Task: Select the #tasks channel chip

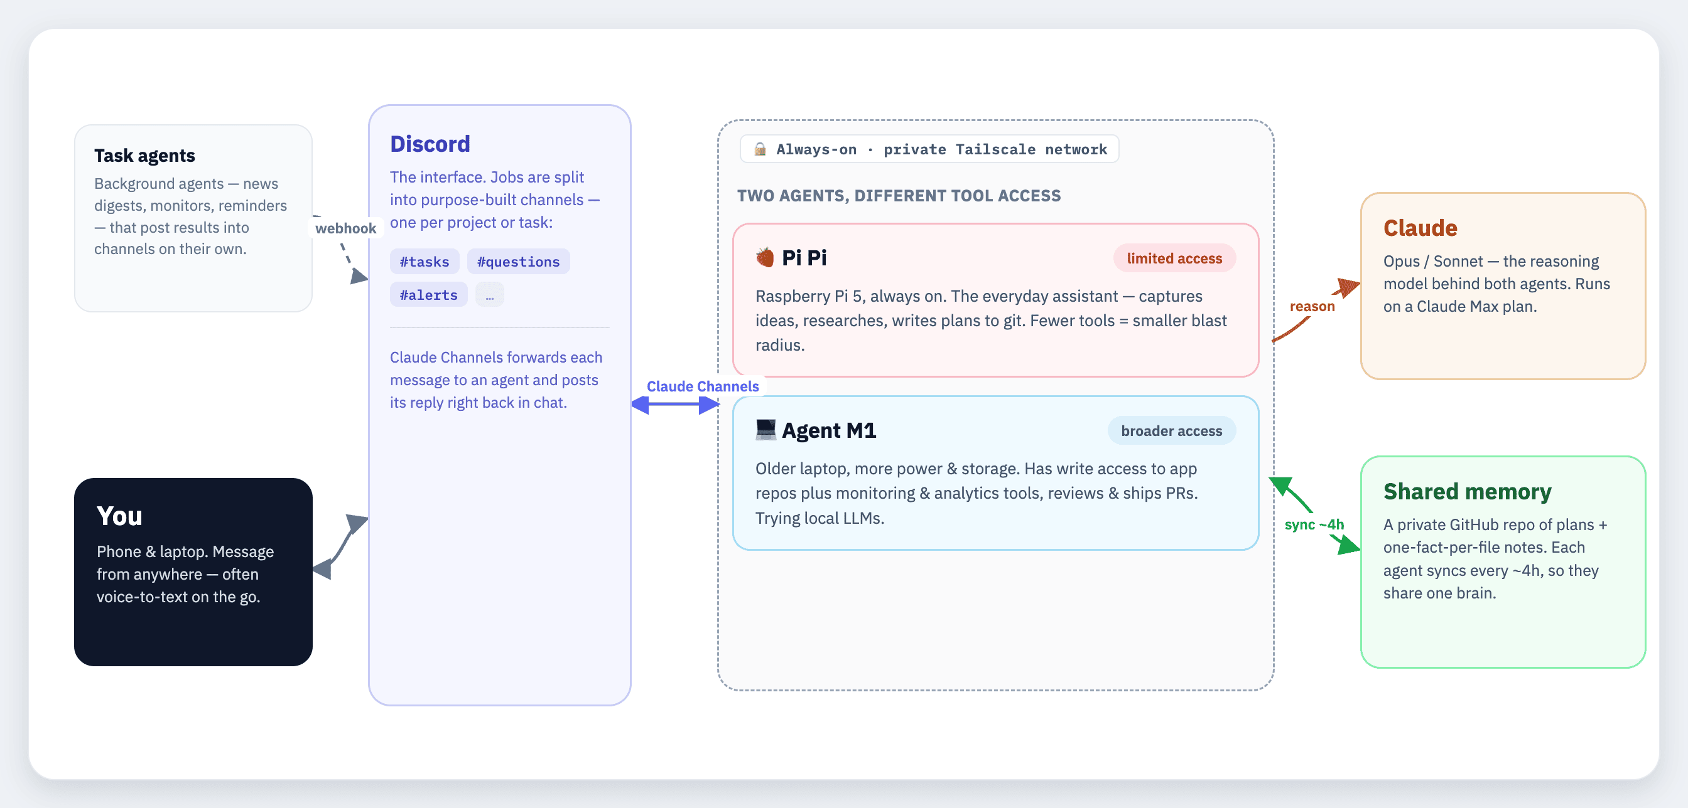Action: click(x=425, y=262)
